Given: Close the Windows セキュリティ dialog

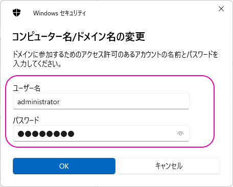Looking at the screenshot, I should coord(221,9).
